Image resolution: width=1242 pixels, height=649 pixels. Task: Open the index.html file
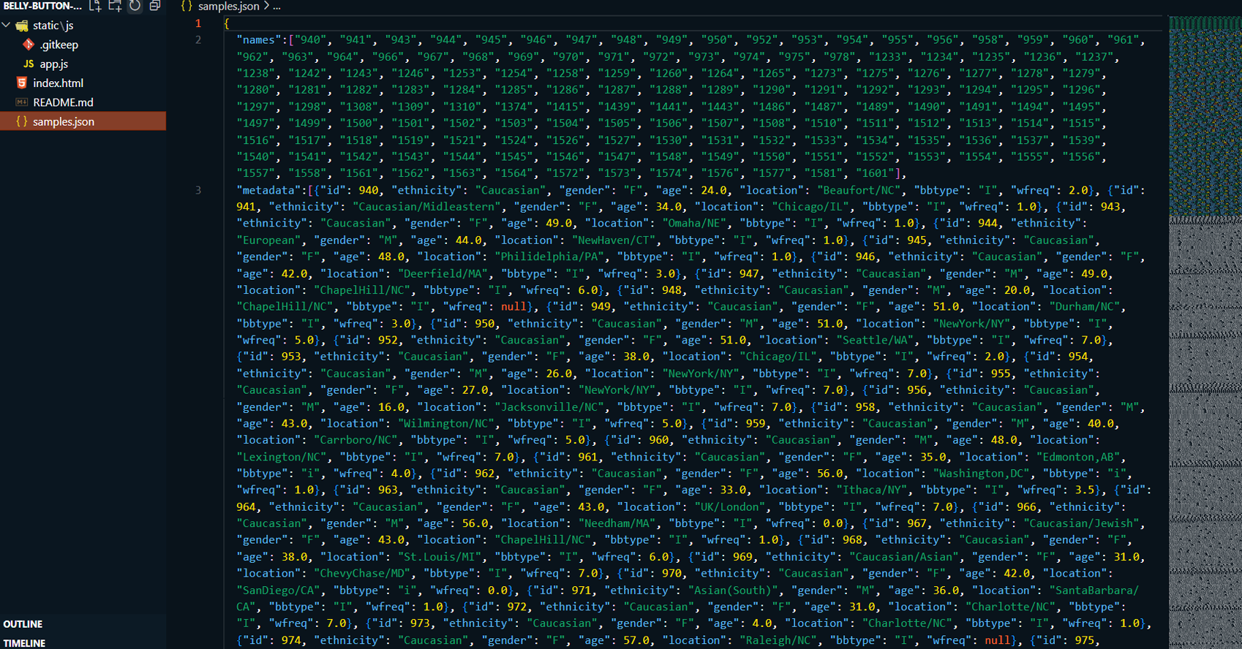[x=58, y=83]
